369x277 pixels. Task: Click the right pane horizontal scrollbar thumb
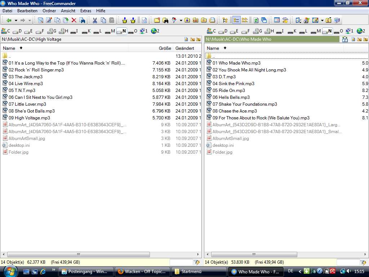pos(254,254)
